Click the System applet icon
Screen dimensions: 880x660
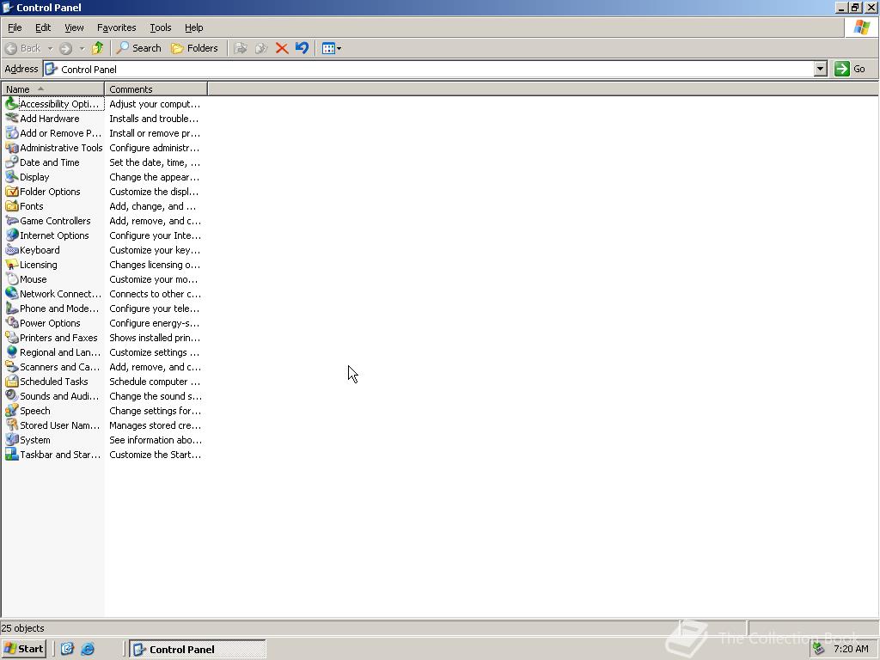click(x=11, y=439)
